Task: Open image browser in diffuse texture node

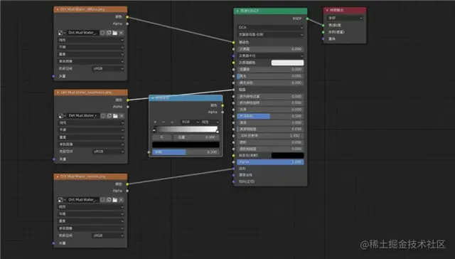Action: [x=62, y=33]
